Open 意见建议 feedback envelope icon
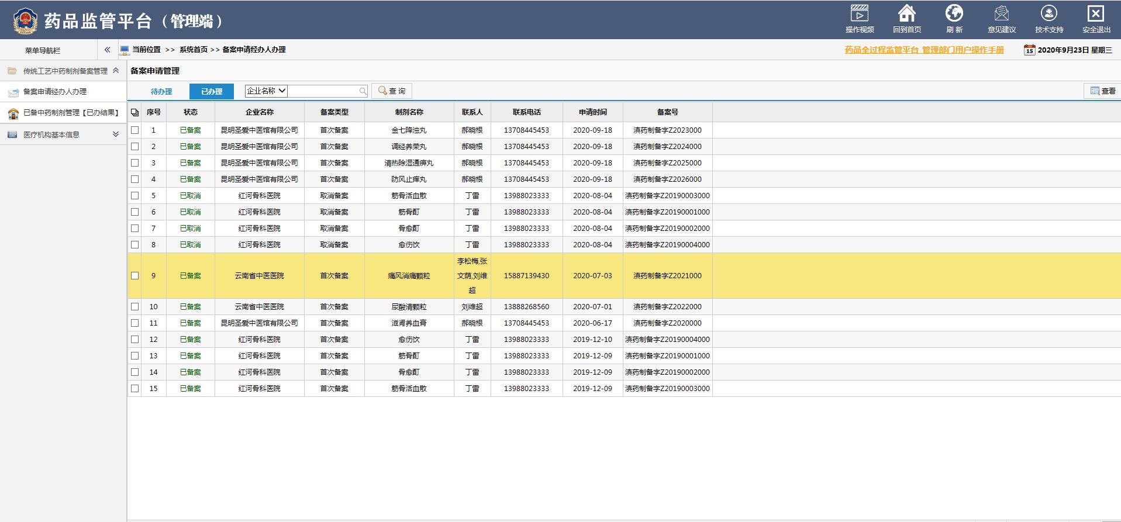This screenshot has height=522, width=1121. (x=1001, y=14)
